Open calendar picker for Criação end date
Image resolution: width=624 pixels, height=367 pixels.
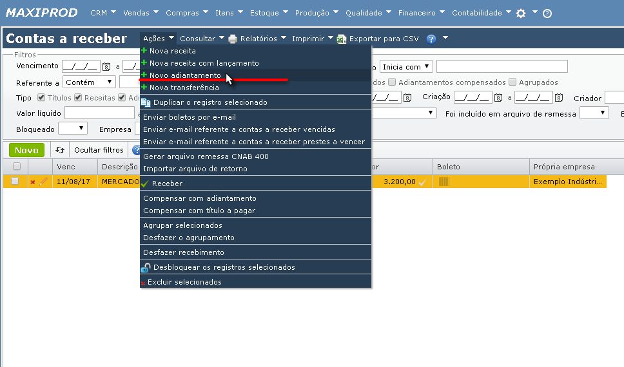[559, 97]
